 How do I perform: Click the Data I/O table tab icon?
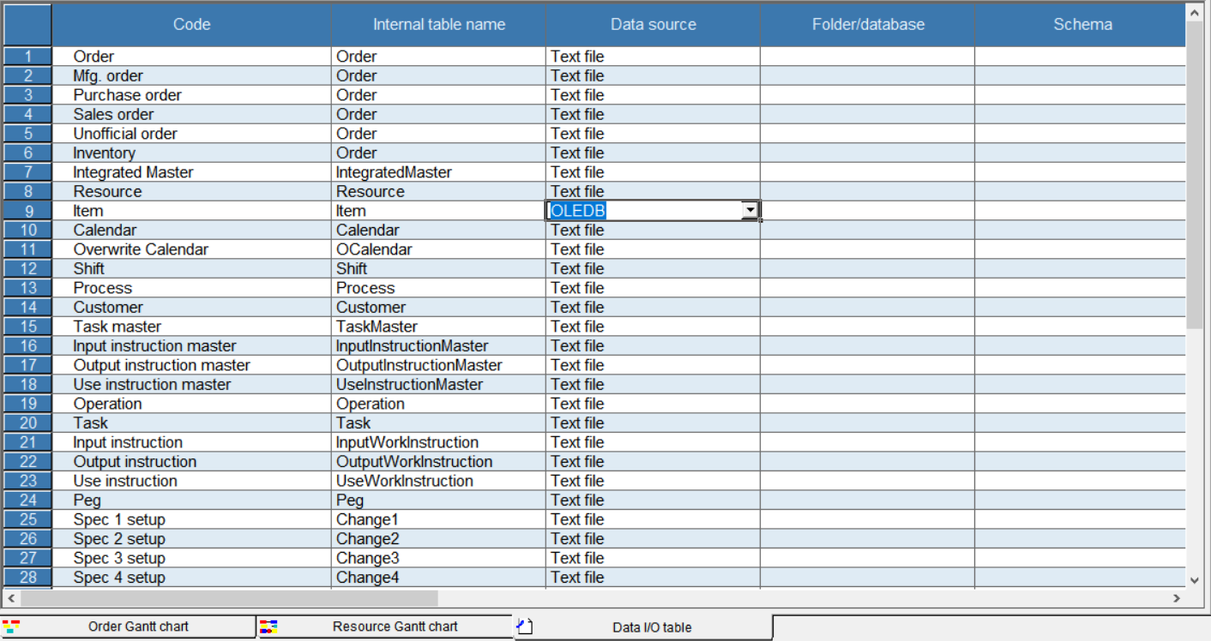[x=525, y=626]
